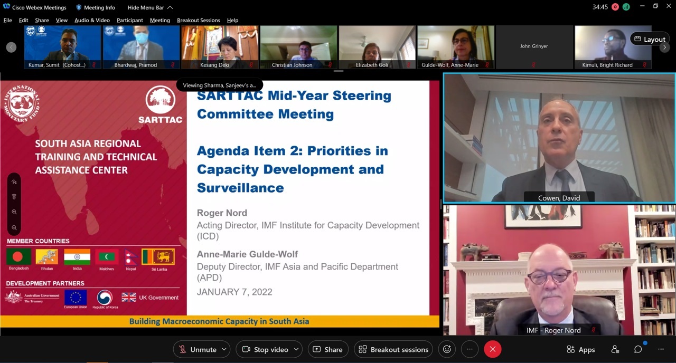
Task: Click the UK Government flag logo
Action: click(x=129, y=298)
